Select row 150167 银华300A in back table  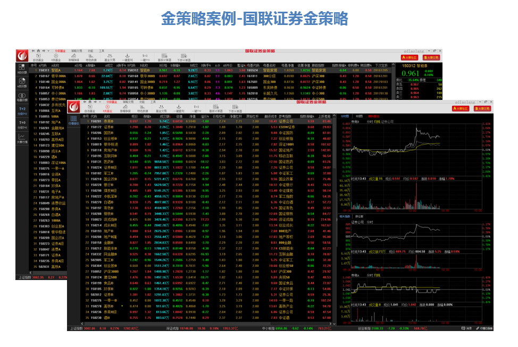coord(211,76)
